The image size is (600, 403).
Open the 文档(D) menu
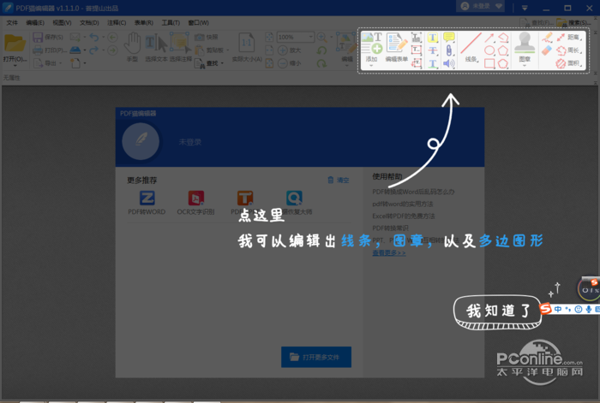[89, 23]
